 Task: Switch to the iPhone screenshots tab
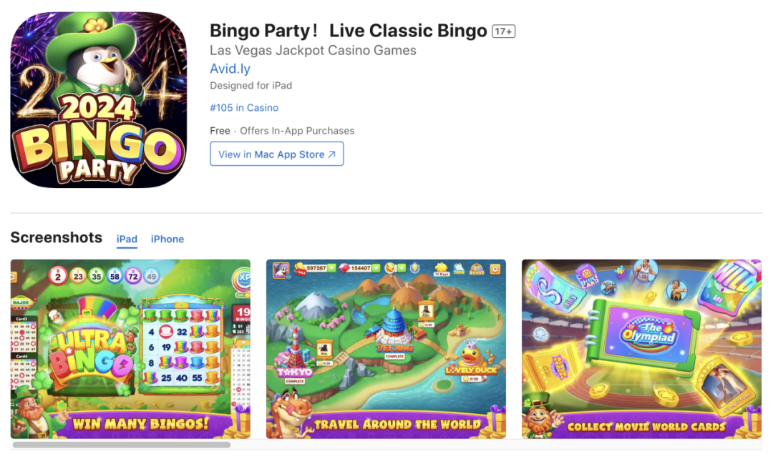coord(167,239)
